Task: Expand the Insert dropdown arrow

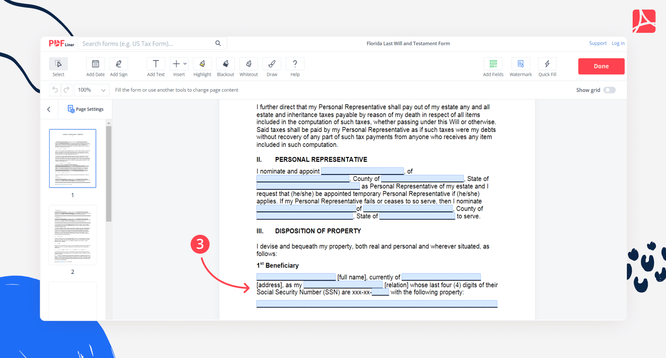Action: pos(185,64)
